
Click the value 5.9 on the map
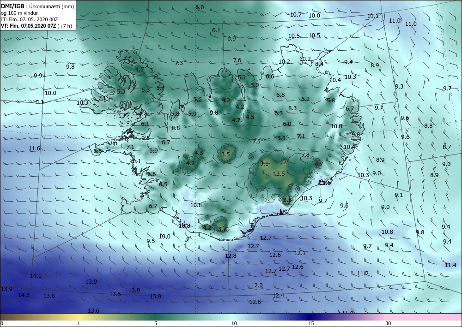pos(192,113)
